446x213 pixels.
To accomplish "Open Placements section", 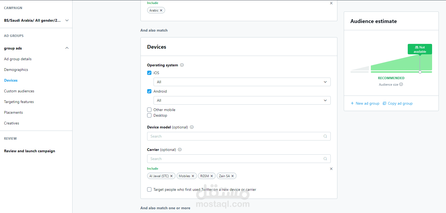I will point(13,112).
